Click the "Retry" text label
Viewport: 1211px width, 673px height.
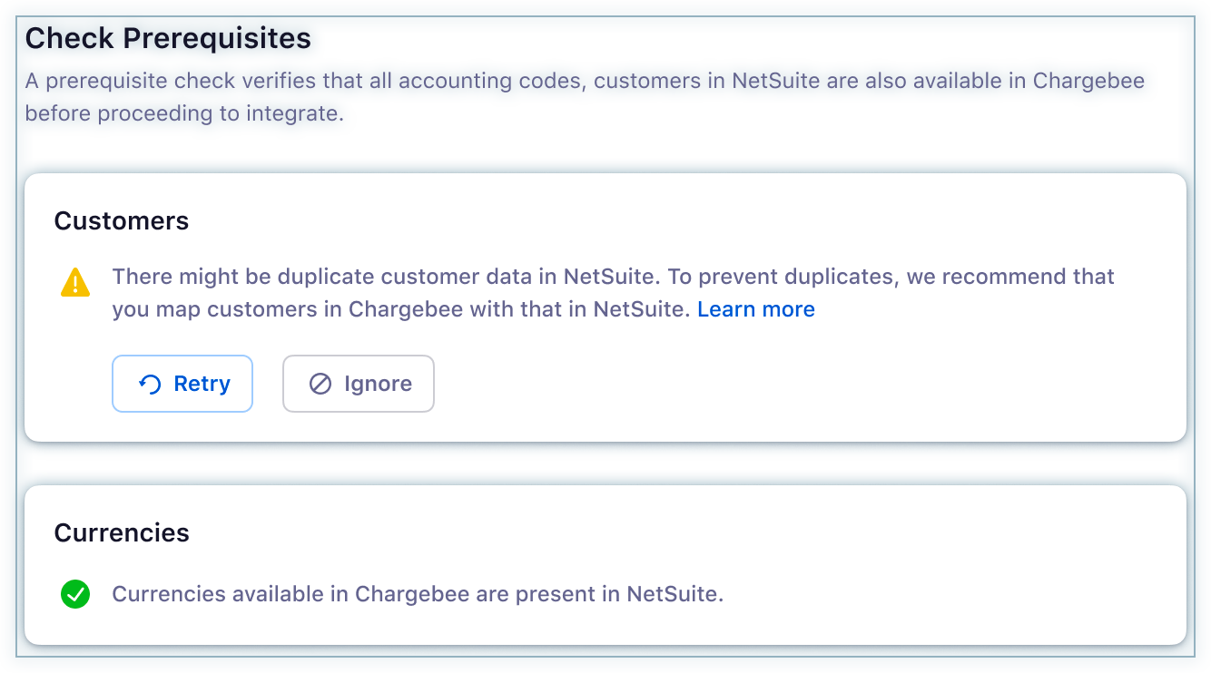(202, 385)
